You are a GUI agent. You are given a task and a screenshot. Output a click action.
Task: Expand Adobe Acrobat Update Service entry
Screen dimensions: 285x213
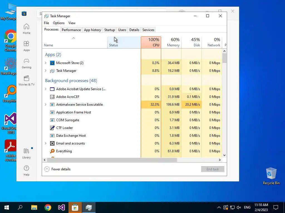[46, 89]
